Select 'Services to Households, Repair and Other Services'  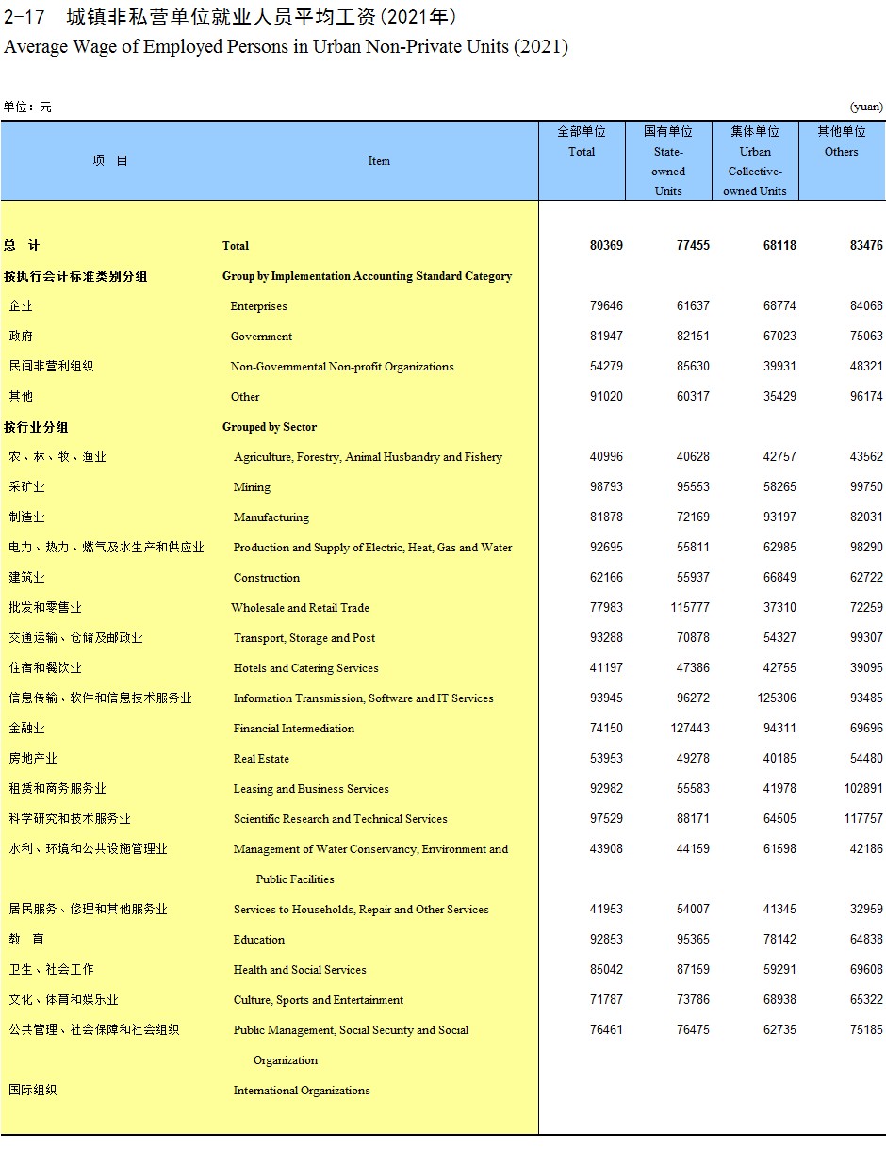pyautogui.click(x=361, y=910)
